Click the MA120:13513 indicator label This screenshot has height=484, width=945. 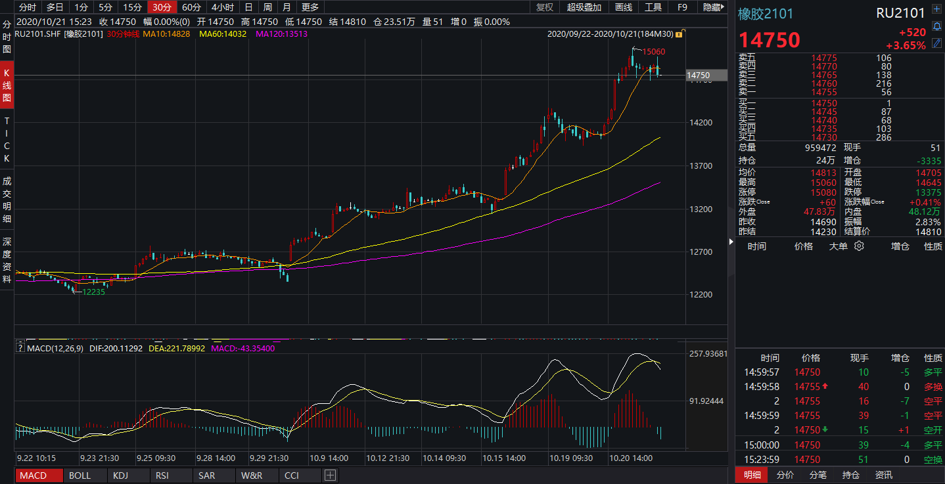pos(283,33)
